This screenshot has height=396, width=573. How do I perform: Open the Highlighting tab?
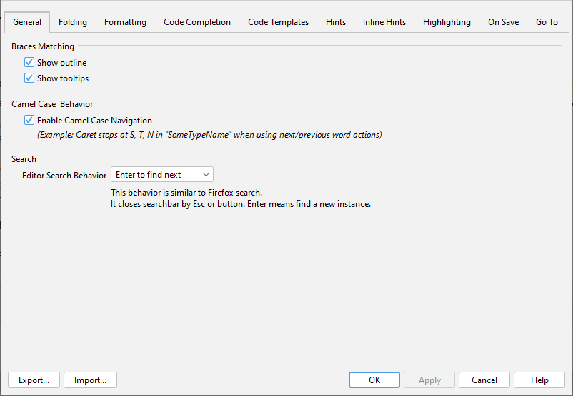click(447, 22)
